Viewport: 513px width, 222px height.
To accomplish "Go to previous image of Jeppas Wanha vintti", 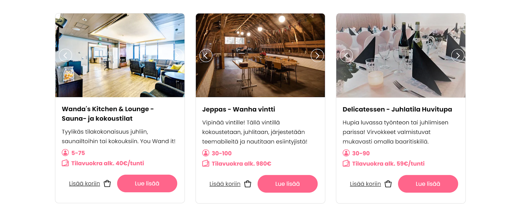I will 206,56.
